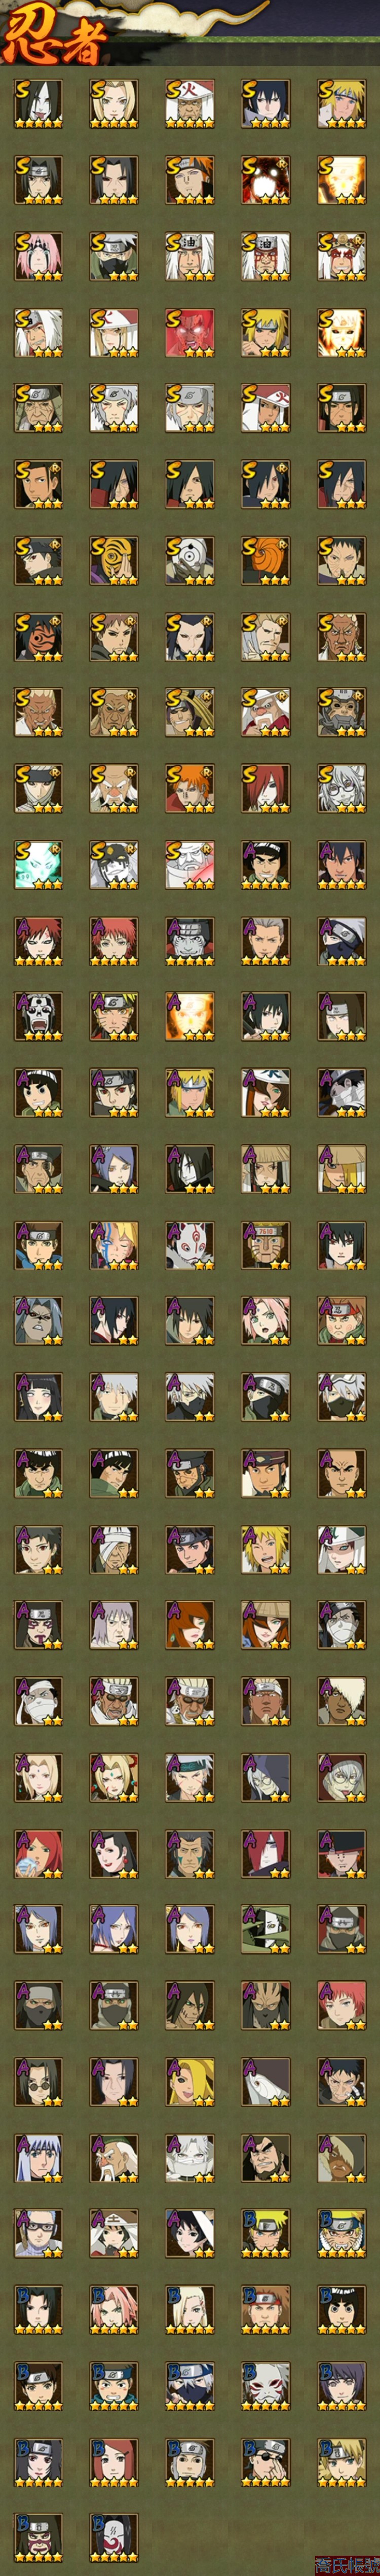
Task: Choose the B-rank masked Kakashi portrait
Action: click(x=190, y=2384)
